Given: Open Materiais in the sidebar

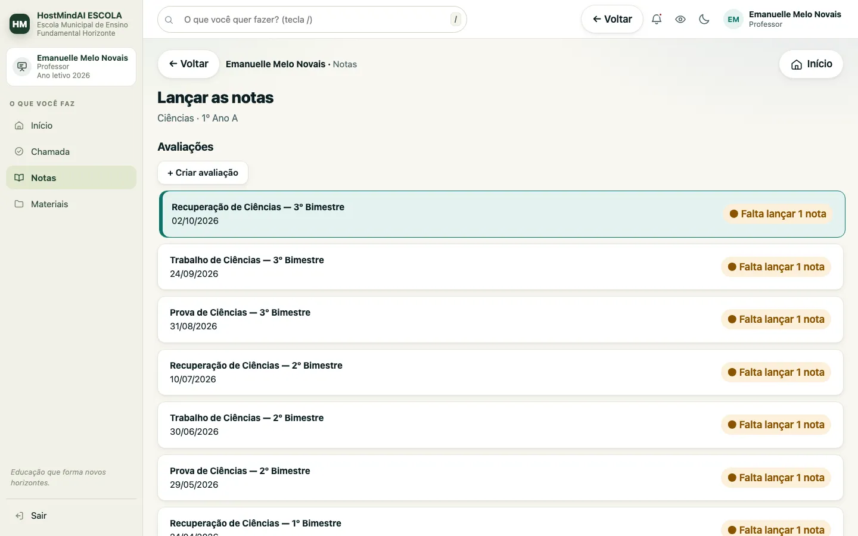Looking at the screenshot, I should 71,204.
